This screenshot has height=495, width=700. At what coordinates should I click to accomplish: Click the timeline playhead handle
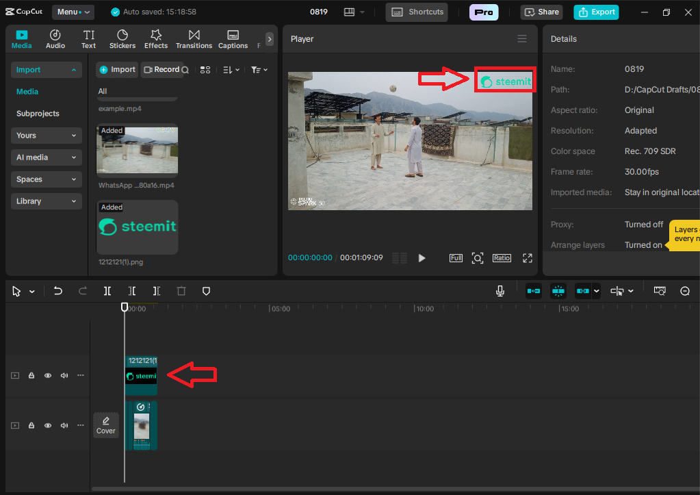125,307
